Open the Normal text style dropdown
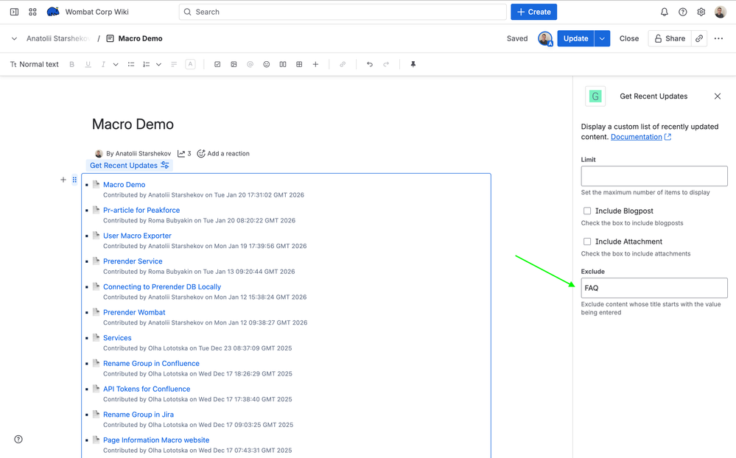The image size is (736, 458). tap(35, 64)
